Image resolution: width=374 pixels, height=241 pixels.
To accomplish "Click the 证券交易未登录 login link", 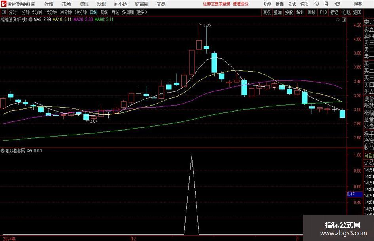I will 217,4.
